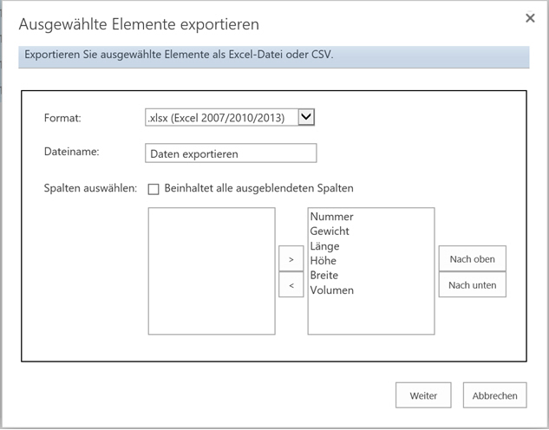
Task: Click the move-left arrow button
Action: [x=291, y=285]
